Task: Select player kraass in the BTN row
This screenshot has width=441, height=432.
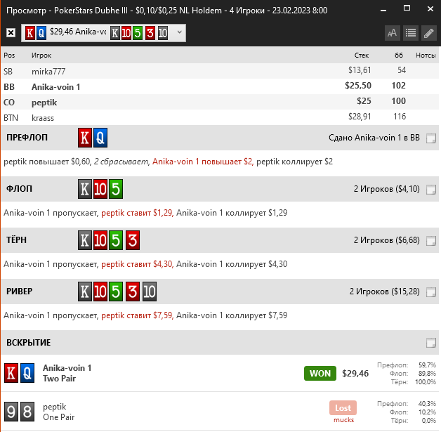Action: (x=43, y=117)
